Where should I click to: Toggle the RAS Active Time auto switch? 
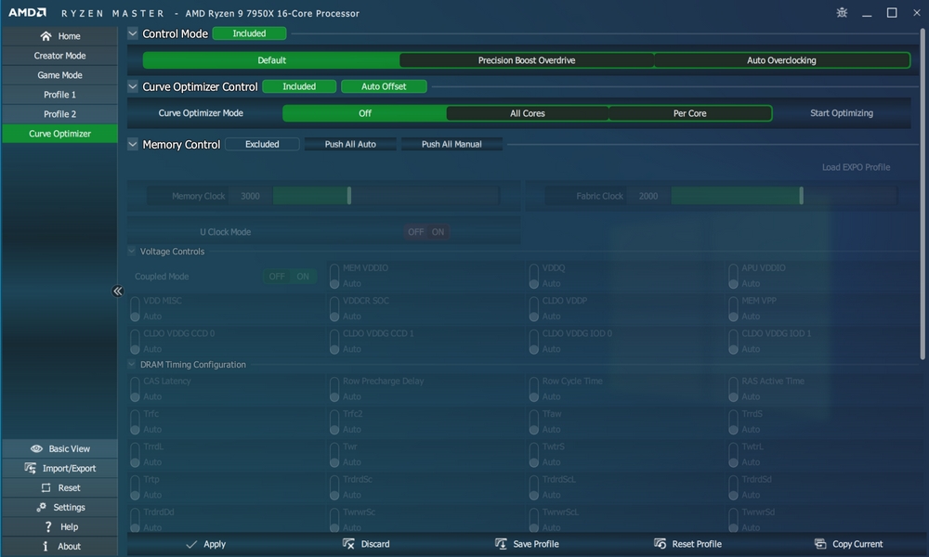click(x=733, y=389)
